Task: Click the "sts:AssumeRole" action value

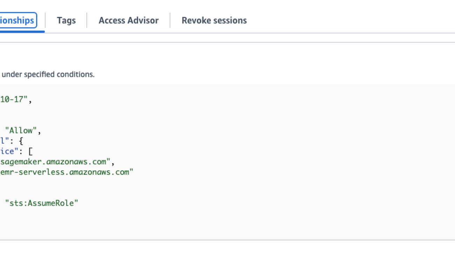Action: (x=42, y=203)
